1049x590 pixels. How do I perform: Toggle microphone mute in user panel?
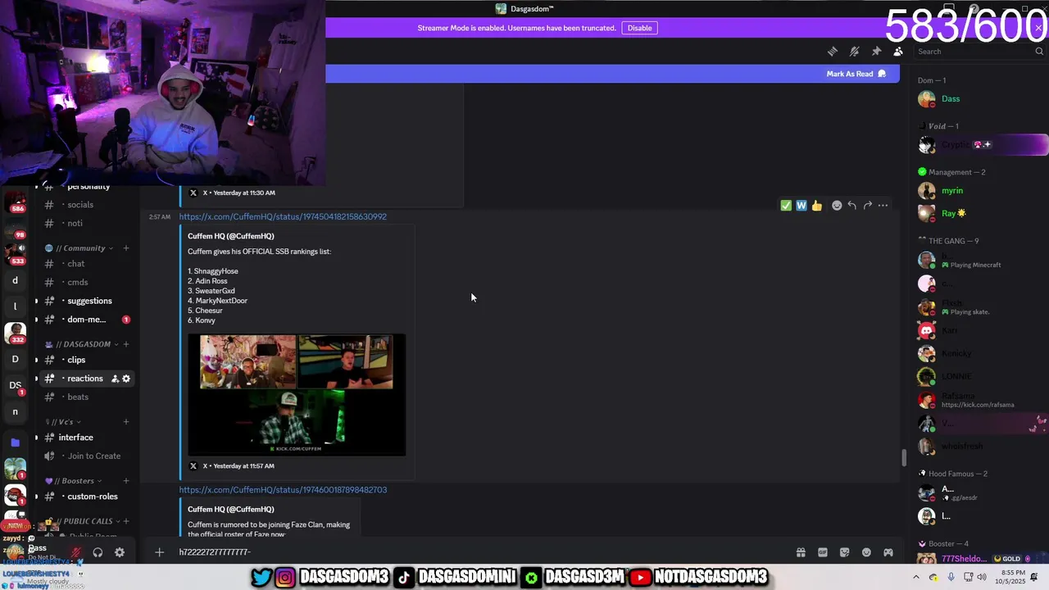click(76, 552)
